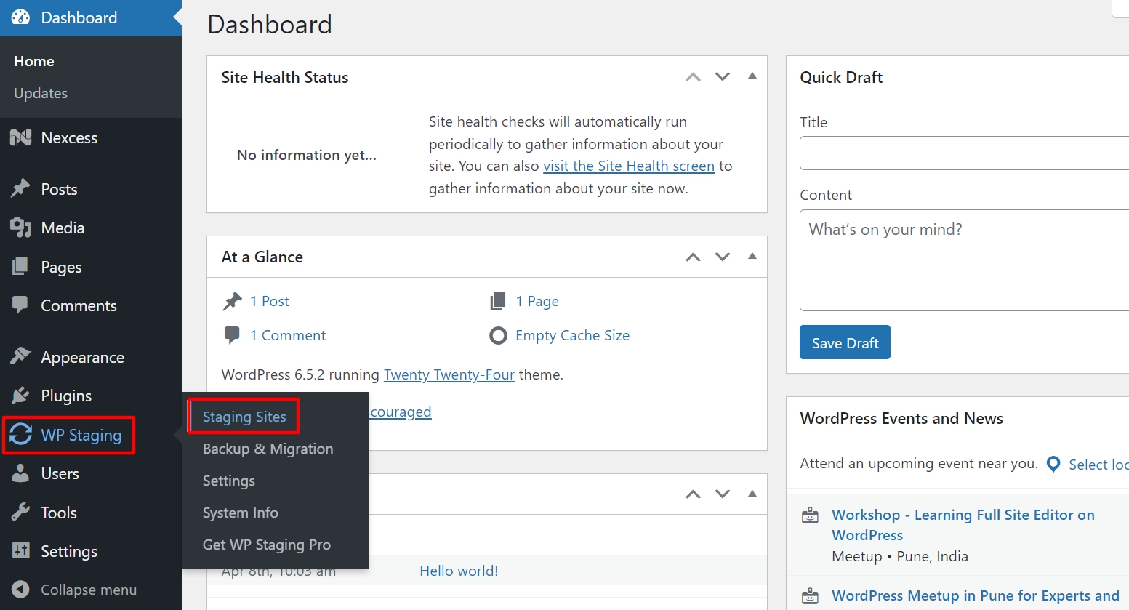Click the pushpin icon beside 1 Post
Image resolution: width=1129 pixels, height=610 pixels.
(232, 301)
